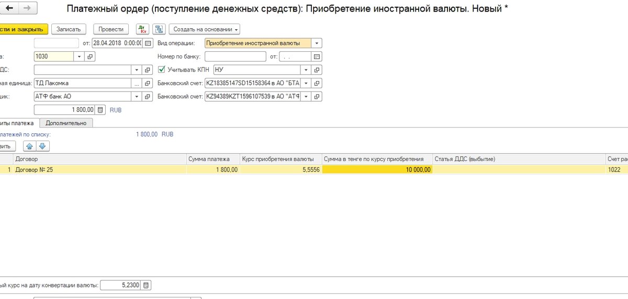The image size is (628, 299).
Task: Select the Договор № 25 cell
Action: coord(100,169)
